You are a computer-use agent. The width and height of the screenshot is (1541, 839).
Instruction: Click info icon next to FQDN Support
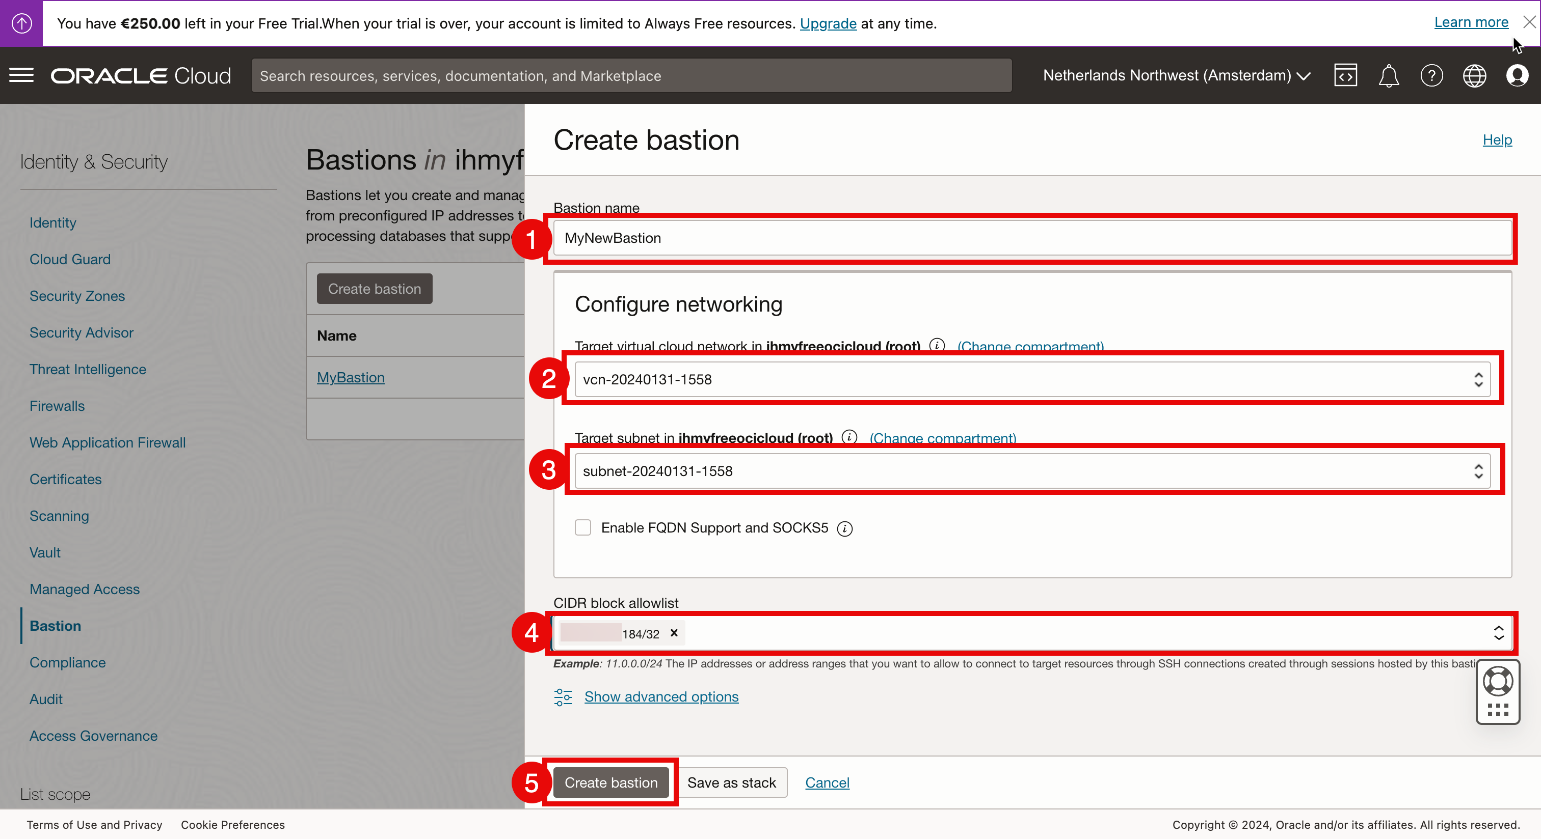pos(845,528)
